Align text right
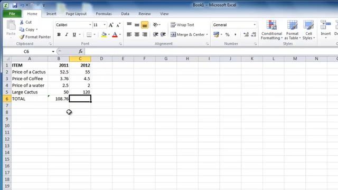338x190 pixels. click(145, 34)
